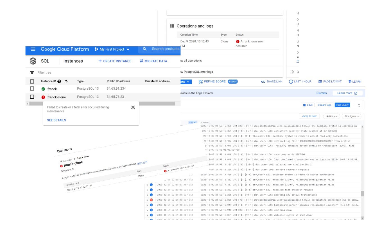Click the Page Layout grid icon

320,81
